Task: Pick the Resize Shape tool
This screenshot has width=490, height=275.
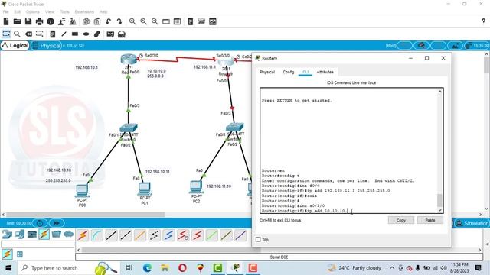Action: (x=39, y=34)
